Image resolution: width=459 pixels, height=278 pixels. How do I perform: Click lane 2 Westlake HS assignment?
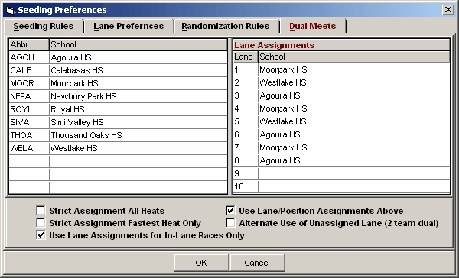coord(354,82)
